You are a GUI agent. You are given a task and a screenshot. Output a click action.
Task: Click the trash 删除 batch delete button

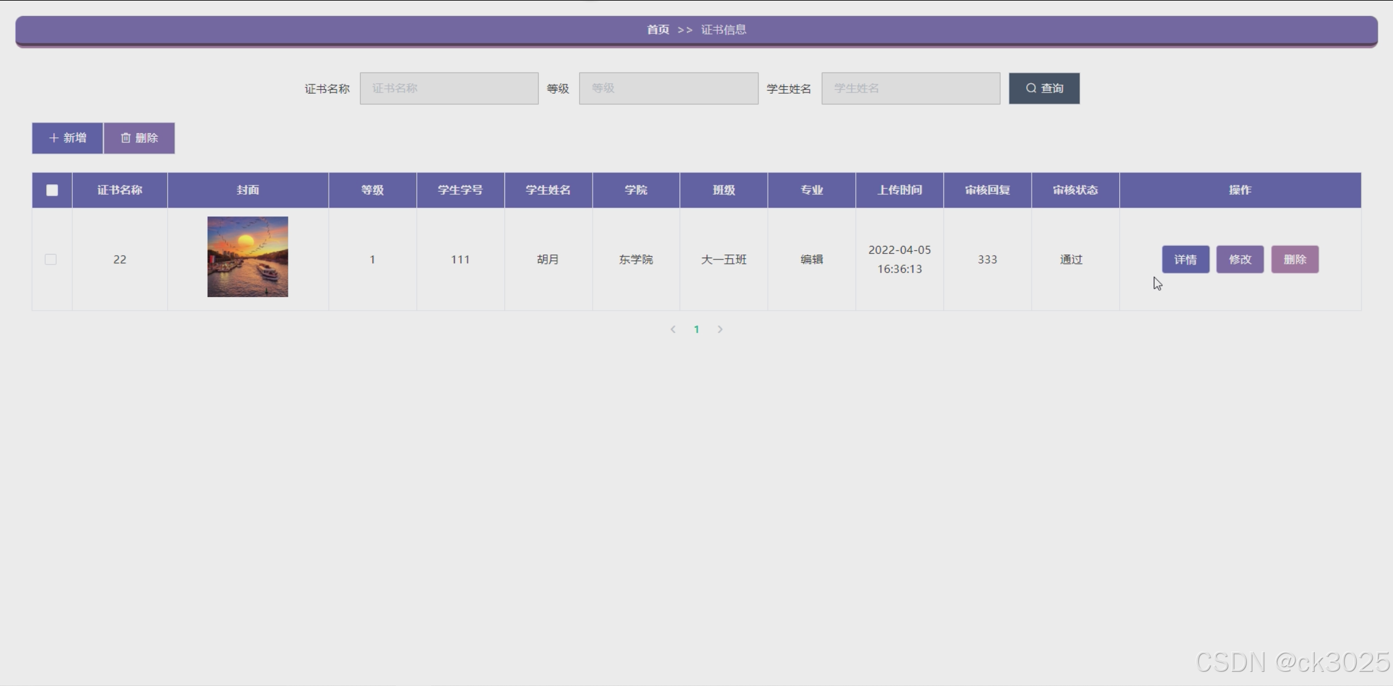click(x=139, y=138)
